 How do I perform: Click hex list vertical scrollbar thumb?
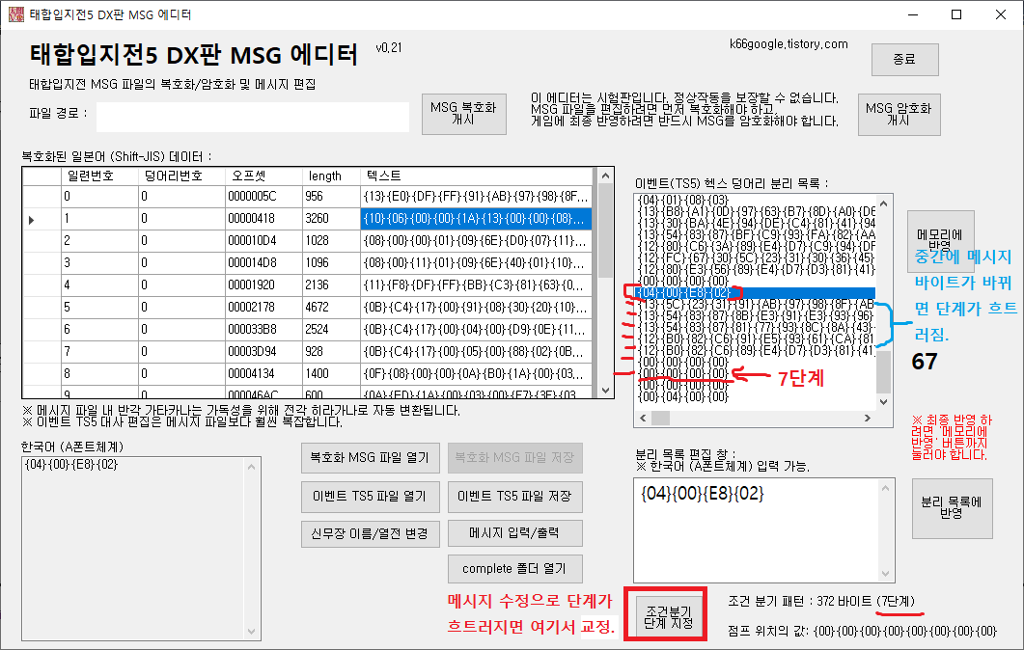(x=884, y=372)
